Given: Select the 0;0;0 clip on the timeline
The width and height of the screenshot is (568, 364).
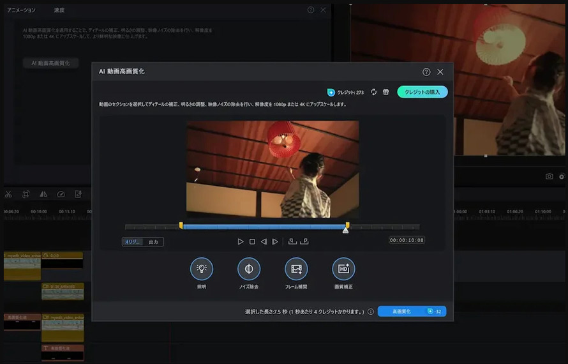Looking at the screenshot, I should point(63,261).
